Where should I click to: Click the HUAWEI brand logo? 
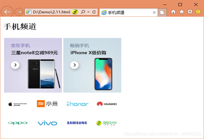pyautogui.click(x=107, y=104)
